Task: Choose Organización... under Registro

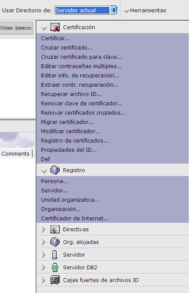Action: coord(61,209)
